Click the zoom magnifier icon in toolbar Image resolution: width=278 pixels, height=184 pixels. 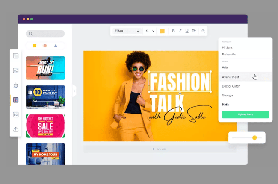203,31
